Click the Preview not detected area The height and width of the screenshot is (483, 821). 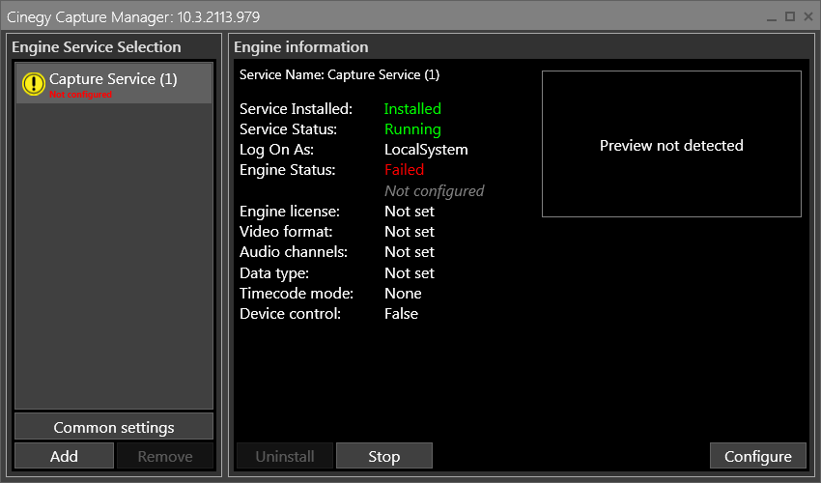[671, 144]
